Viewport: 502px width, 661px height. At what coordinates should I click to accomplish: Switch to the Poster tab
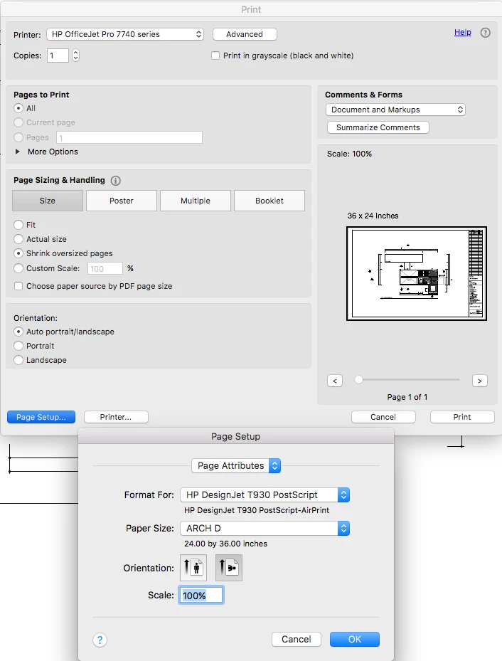122,201
